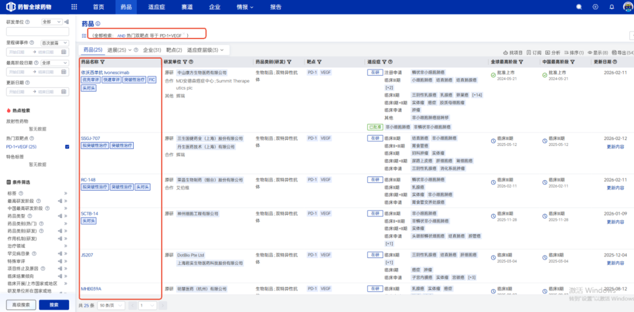This screenshot has height=312, width=634.
Task: Open the 分析 analysis toolbar item
Action: [x=553, y=53]
